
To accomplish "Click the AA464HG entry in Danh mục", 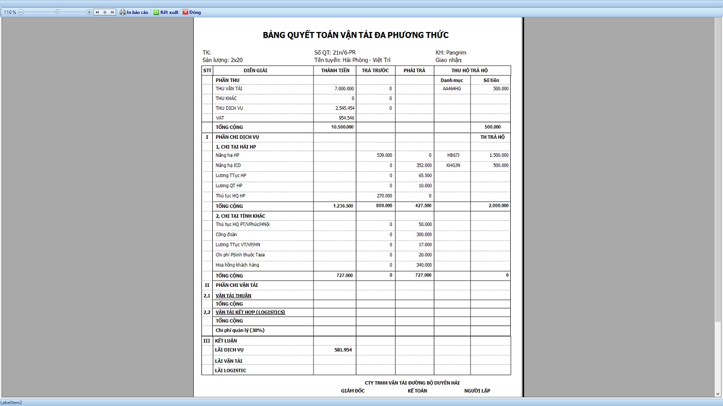I will [451, 89].
